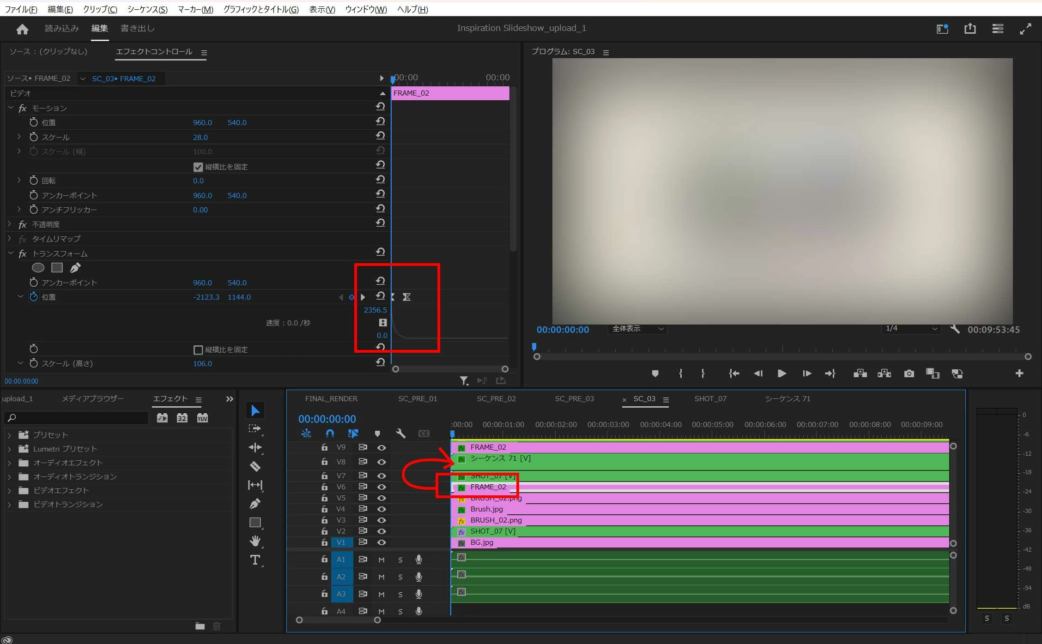Select the Razor tool in toolbar

click(255, 466)
